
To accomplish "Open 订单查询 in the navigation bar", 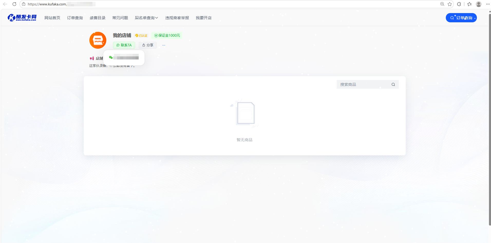I will coord(75,18).
